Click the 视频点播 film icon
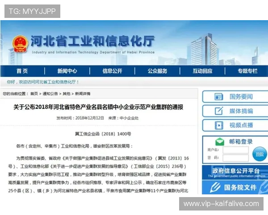 coord(219,125)
